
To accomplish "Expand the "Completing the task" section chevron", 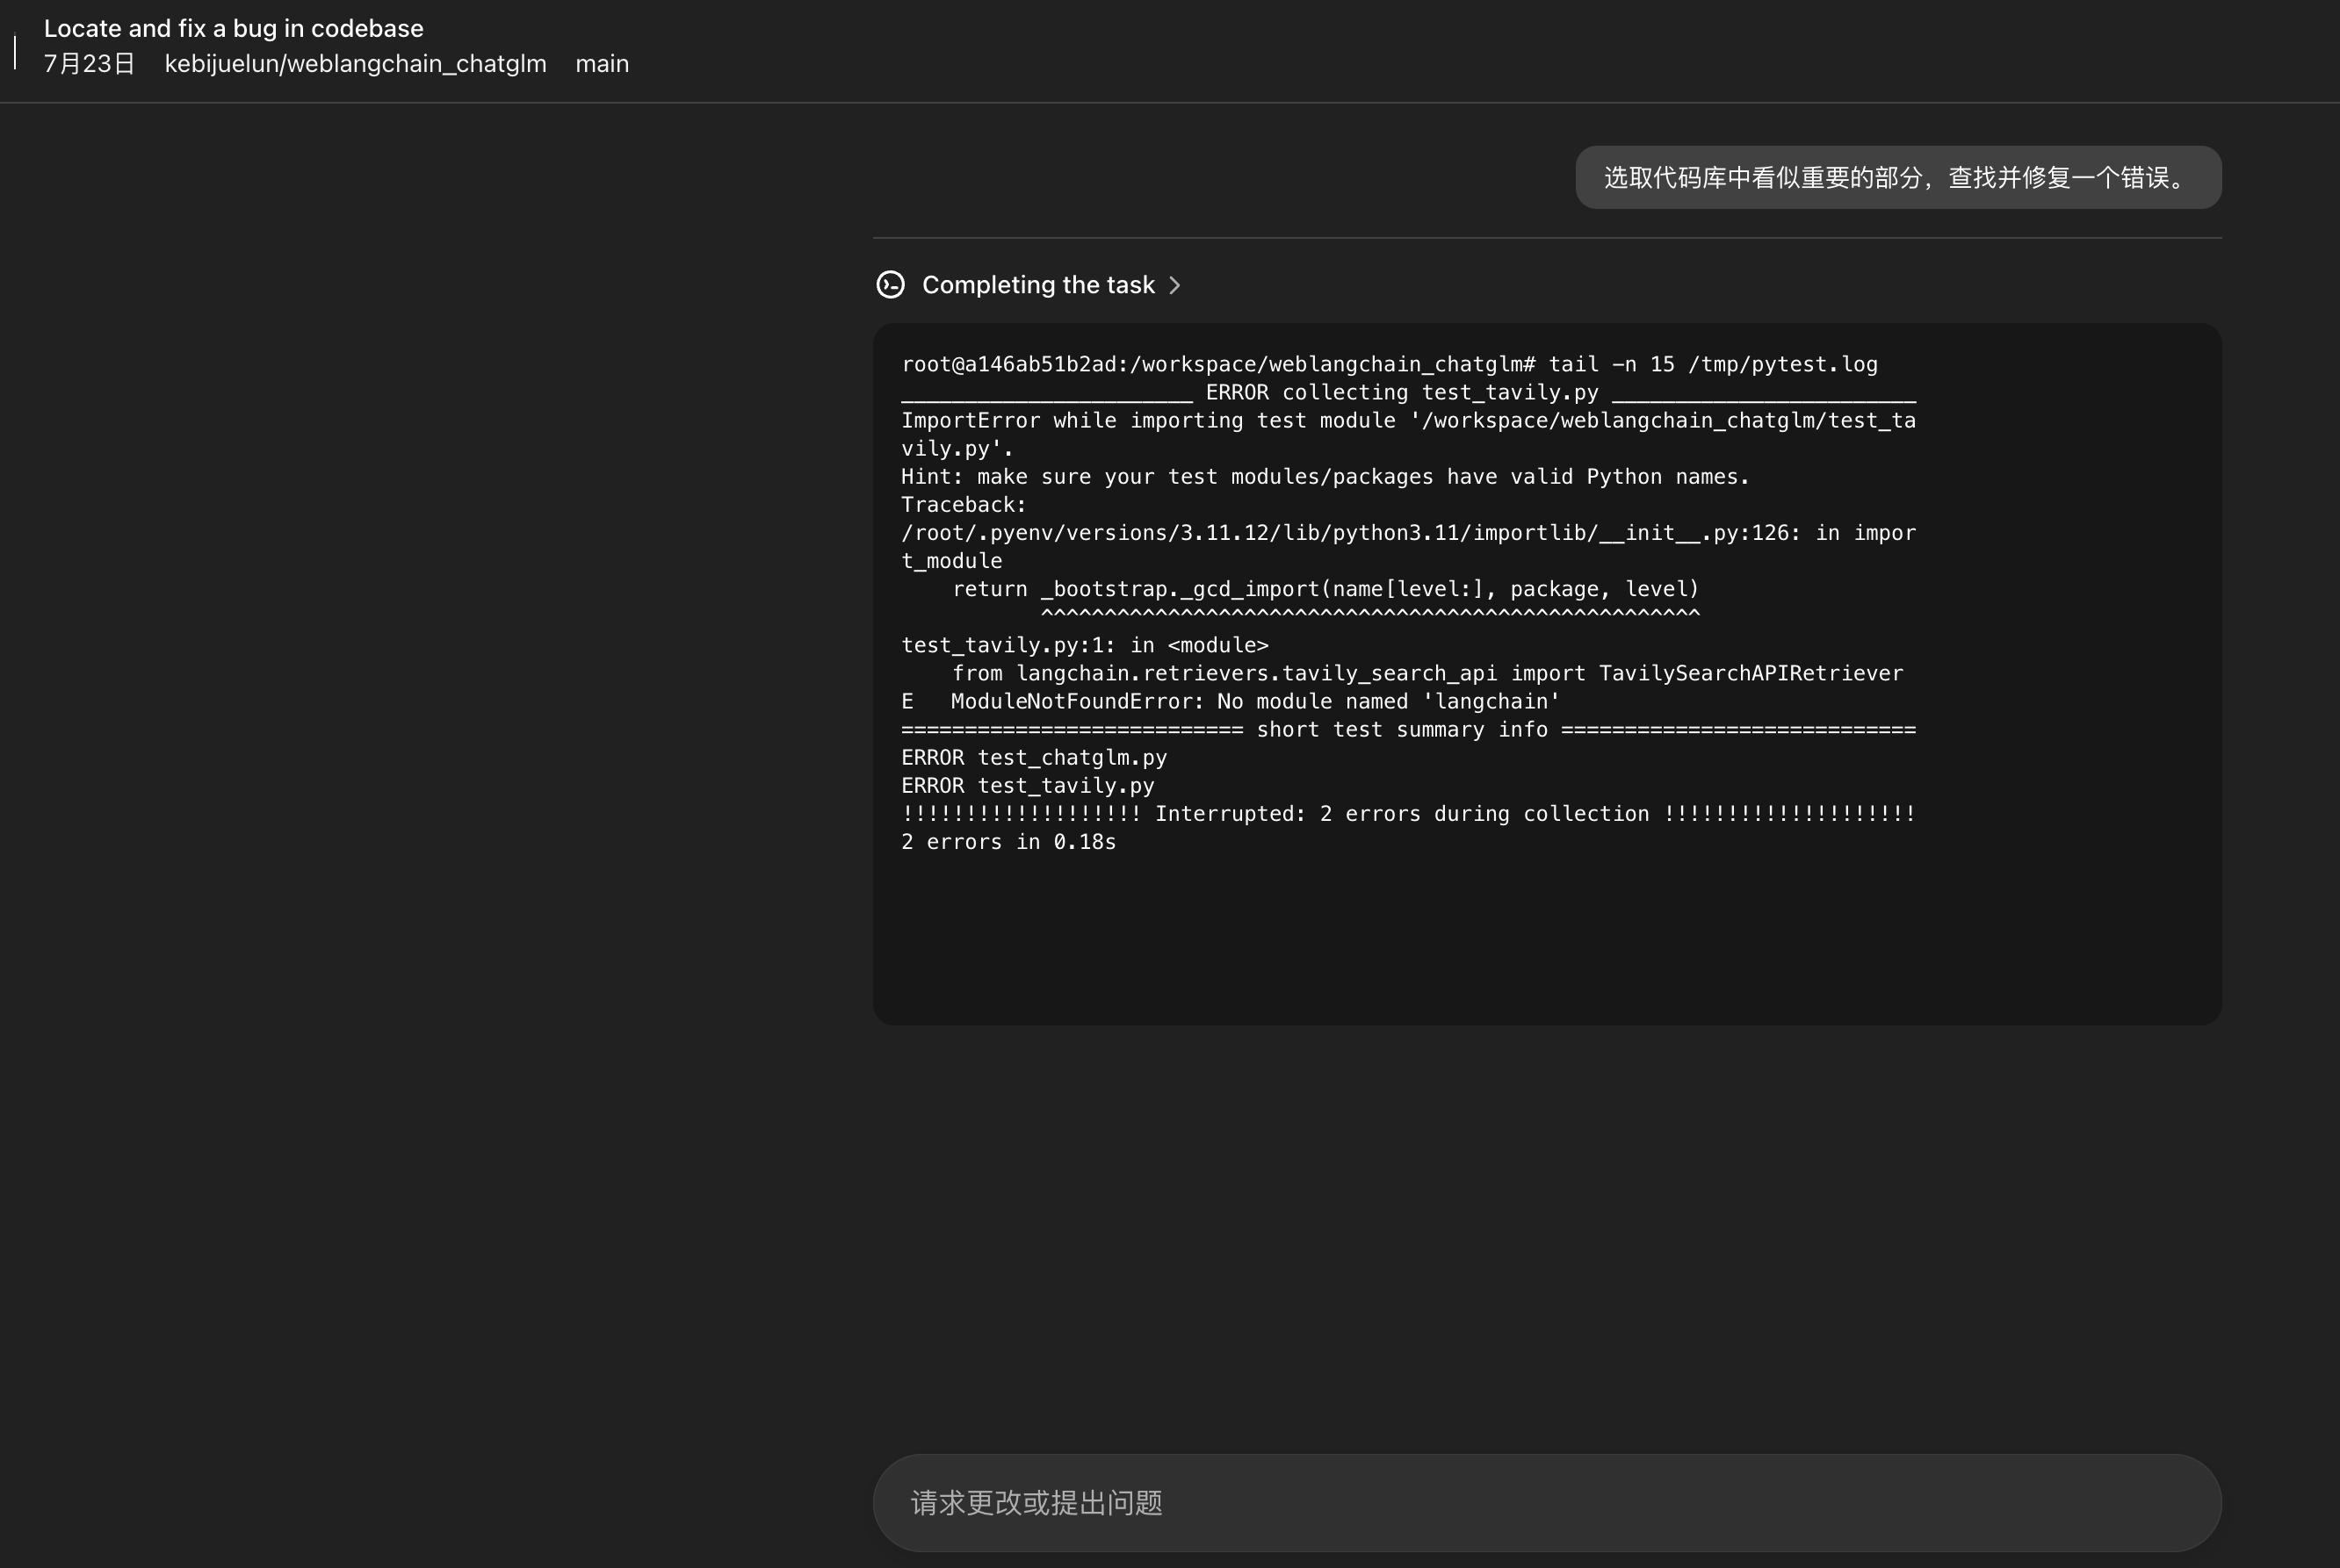I will click(x=1174, y=285).
